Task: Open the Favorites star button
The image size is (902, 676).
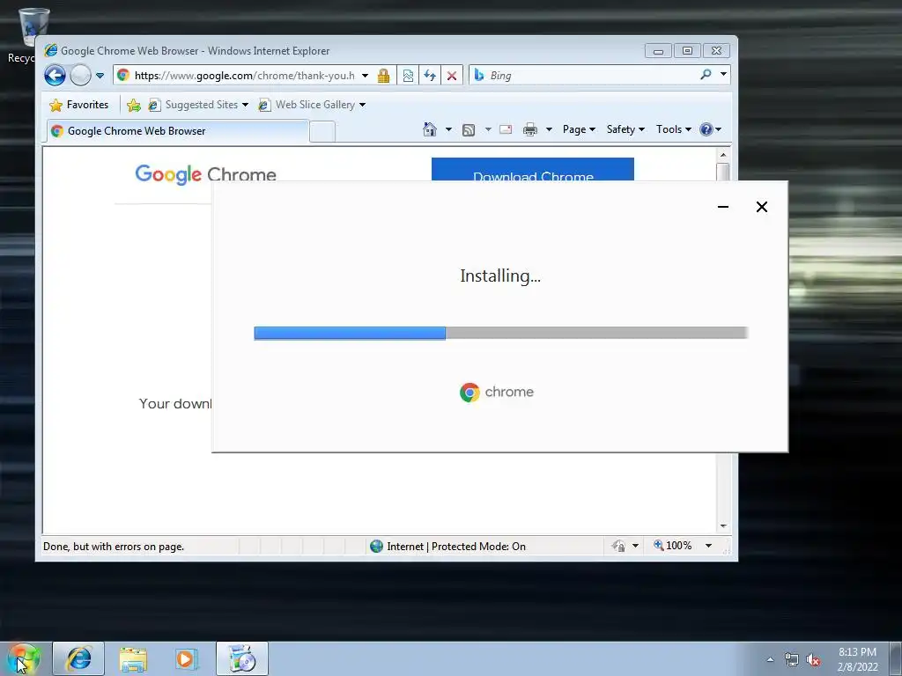Action: (x=78, y=105)
